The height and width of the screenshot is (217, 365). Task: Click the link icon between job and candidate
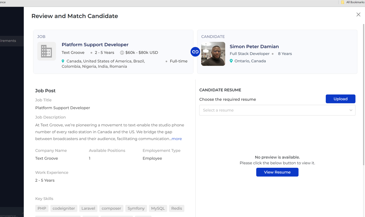tap(195, 52)
